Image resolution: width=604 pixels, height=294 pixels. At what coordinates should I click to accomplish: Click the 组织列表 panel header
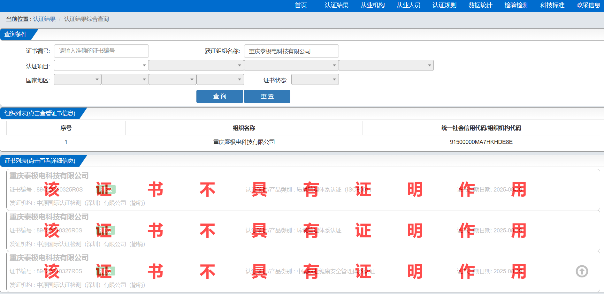(x=40, y=113)
